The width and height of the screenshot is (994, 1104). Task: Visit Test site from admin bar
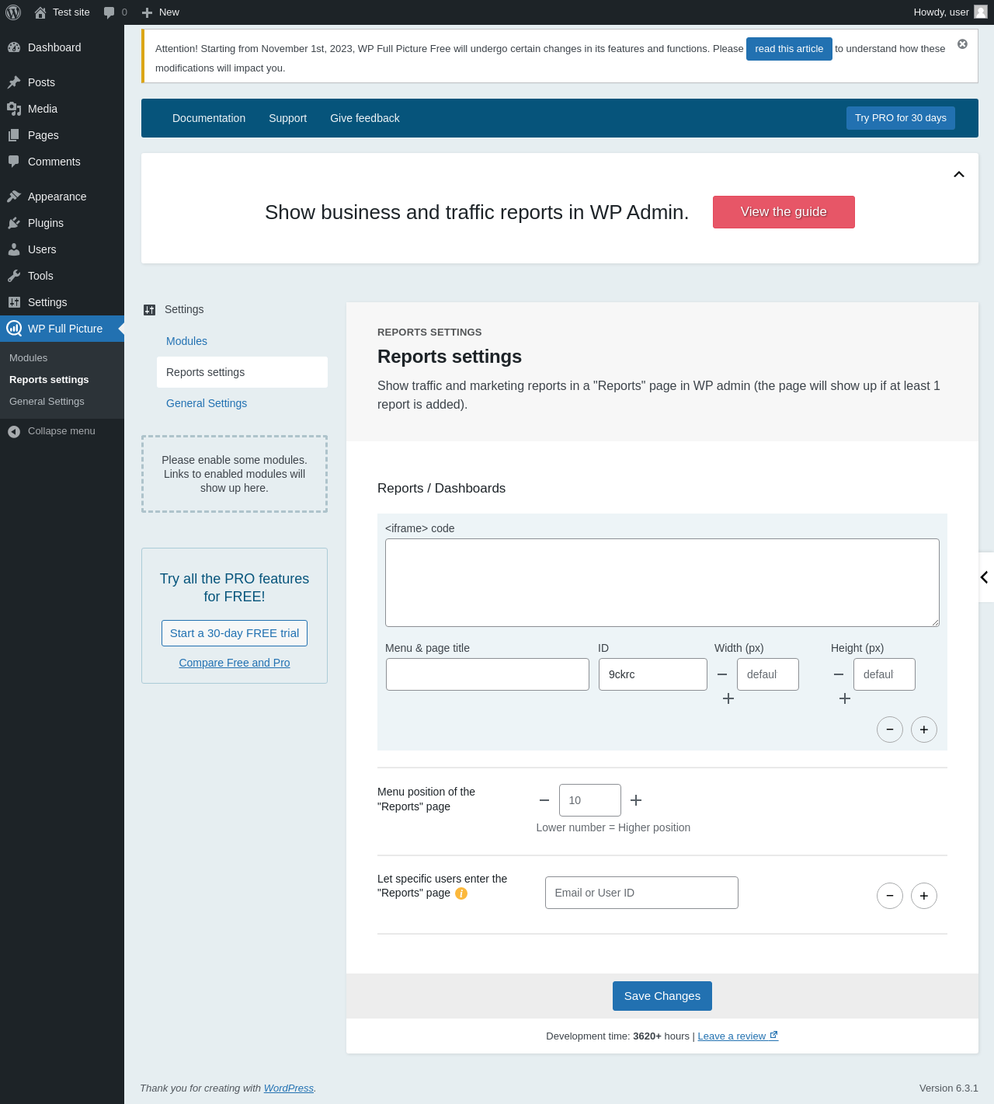pyautogui.click(x=62, y=12)
